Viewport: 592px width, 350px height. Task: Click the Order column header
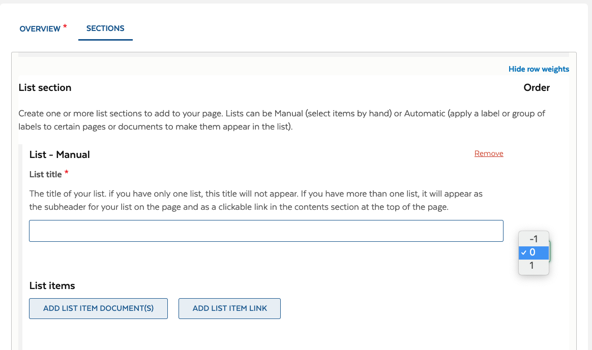(x=537, y=87)
